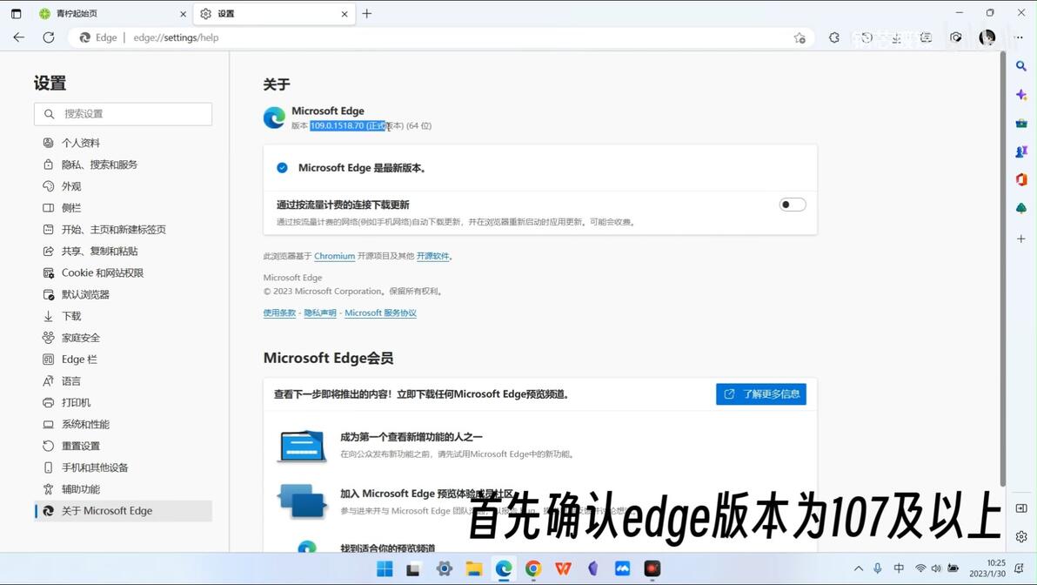1037x585 pixels.
Task: Open the green tree icon in sidebar
Action: coord(1021,208)
